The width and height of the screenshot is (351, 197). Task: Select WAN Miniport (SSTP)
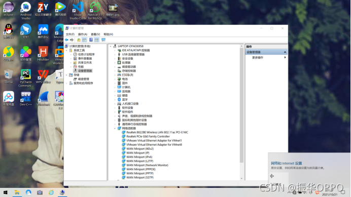tap(140, 178)
